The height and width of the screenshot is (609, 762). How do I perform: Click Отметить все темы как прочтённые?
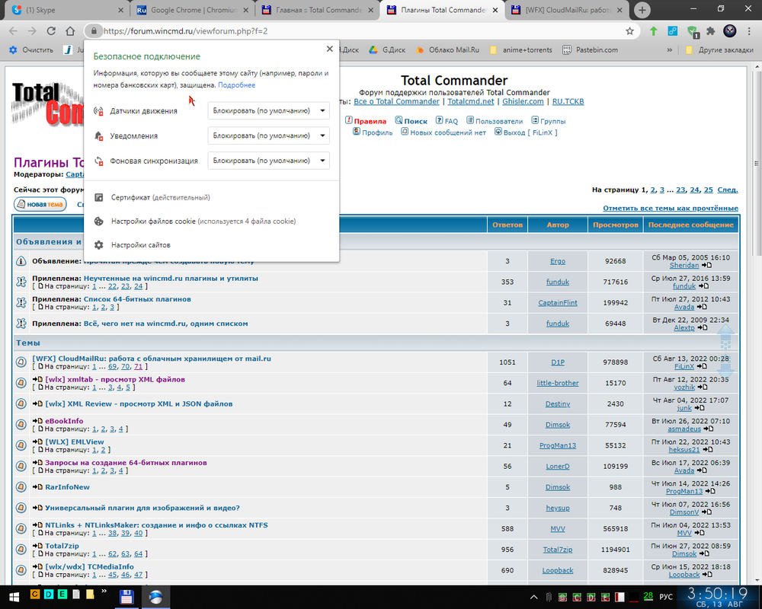(670, 208)
